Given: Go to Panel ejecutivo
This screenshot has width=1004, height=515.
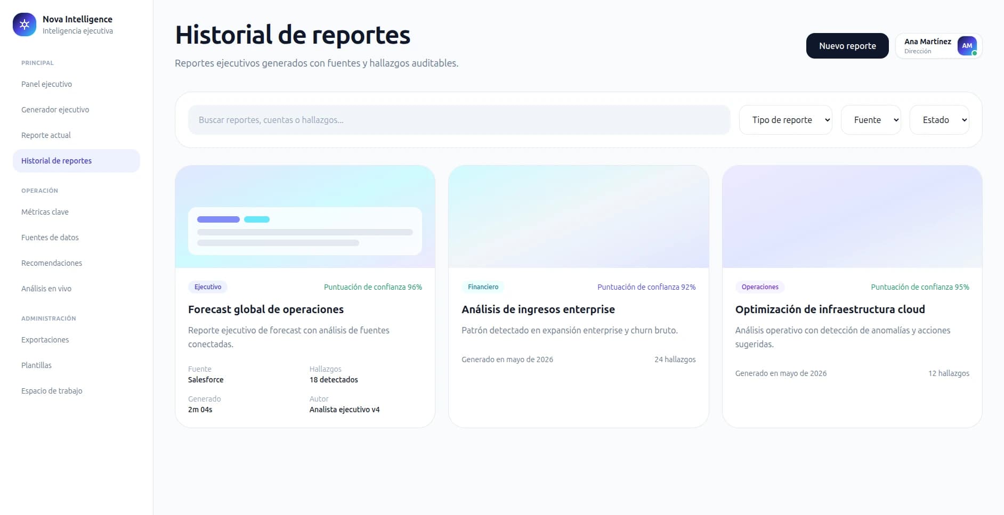Looking at the screenshot, I should pos(76,84).
